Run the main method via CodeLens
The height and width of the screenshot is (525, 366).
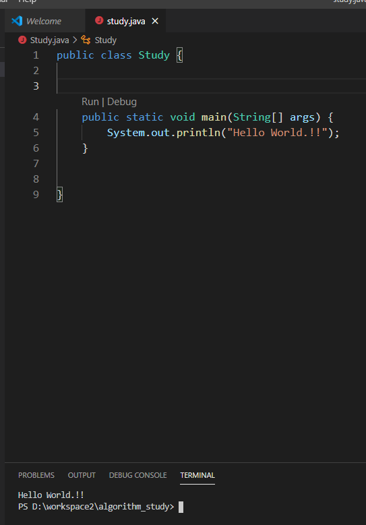[90, 102]
